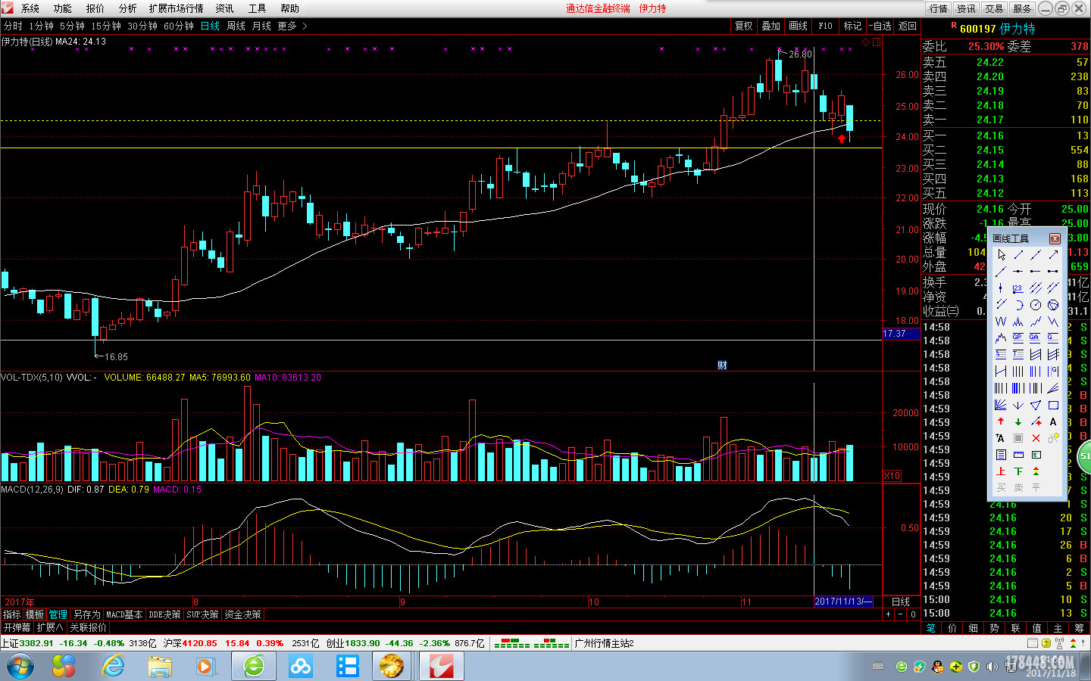Expand the 扩展∧ panel
1091x681 pixels.
coord(50,627)
